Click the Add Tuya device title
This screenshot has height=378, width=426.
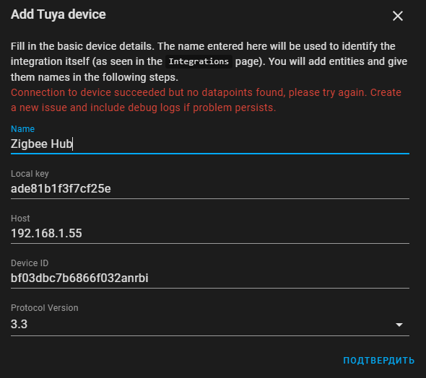point(58,14)
